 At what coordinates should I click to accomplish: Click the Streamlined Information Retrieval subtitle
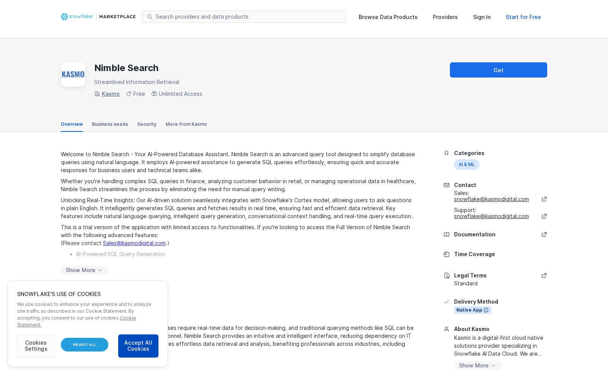[137, 82]
